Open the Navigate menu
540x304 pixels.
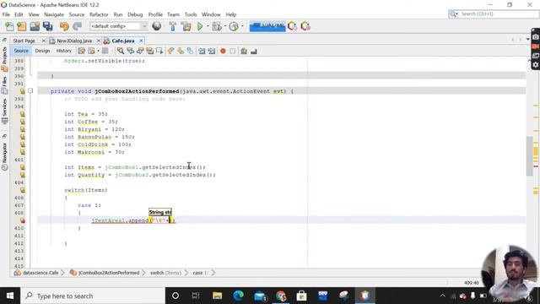tap(54, 14)
